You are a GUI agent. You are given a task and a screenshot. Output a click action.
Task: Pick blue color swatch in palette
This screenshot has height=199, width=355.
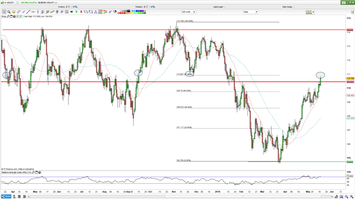[137, 10]
